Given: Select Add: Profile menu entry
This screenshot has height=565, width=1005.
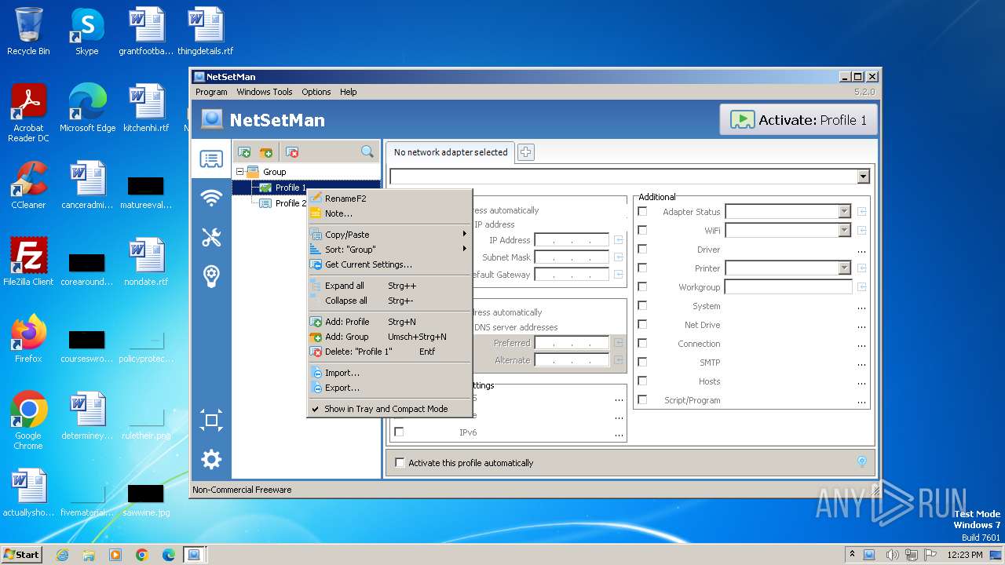Looking at the screenshot, I should coord(389,322).
